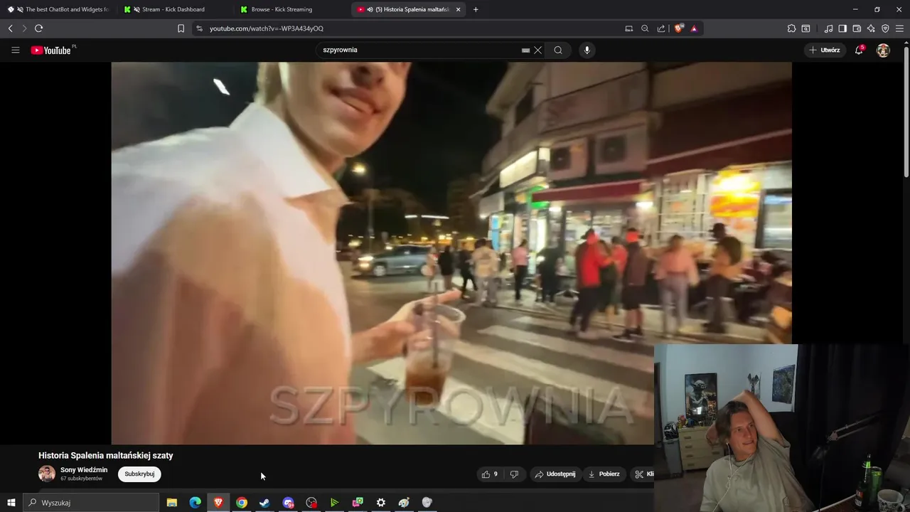Screen dimensions: 910x512
Task: Clear the search text with the X icon
Action: point(538,50)
